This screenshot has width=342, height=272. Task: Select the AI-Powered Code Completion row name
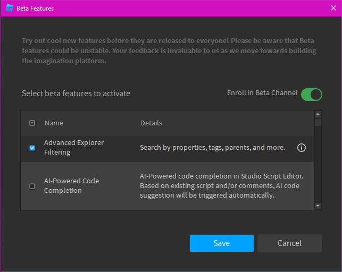[x=71, y=186]
